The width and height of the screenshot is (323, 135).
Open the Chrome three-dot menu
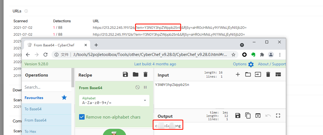click(280, 55)
